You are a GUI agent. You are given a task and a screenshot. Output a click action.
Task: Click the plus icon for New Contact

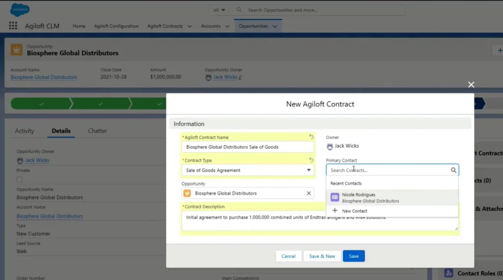(x=335, y=210)
